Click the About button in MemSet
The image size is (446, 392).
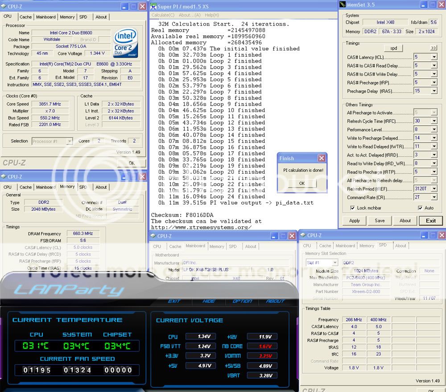point(405,221)
